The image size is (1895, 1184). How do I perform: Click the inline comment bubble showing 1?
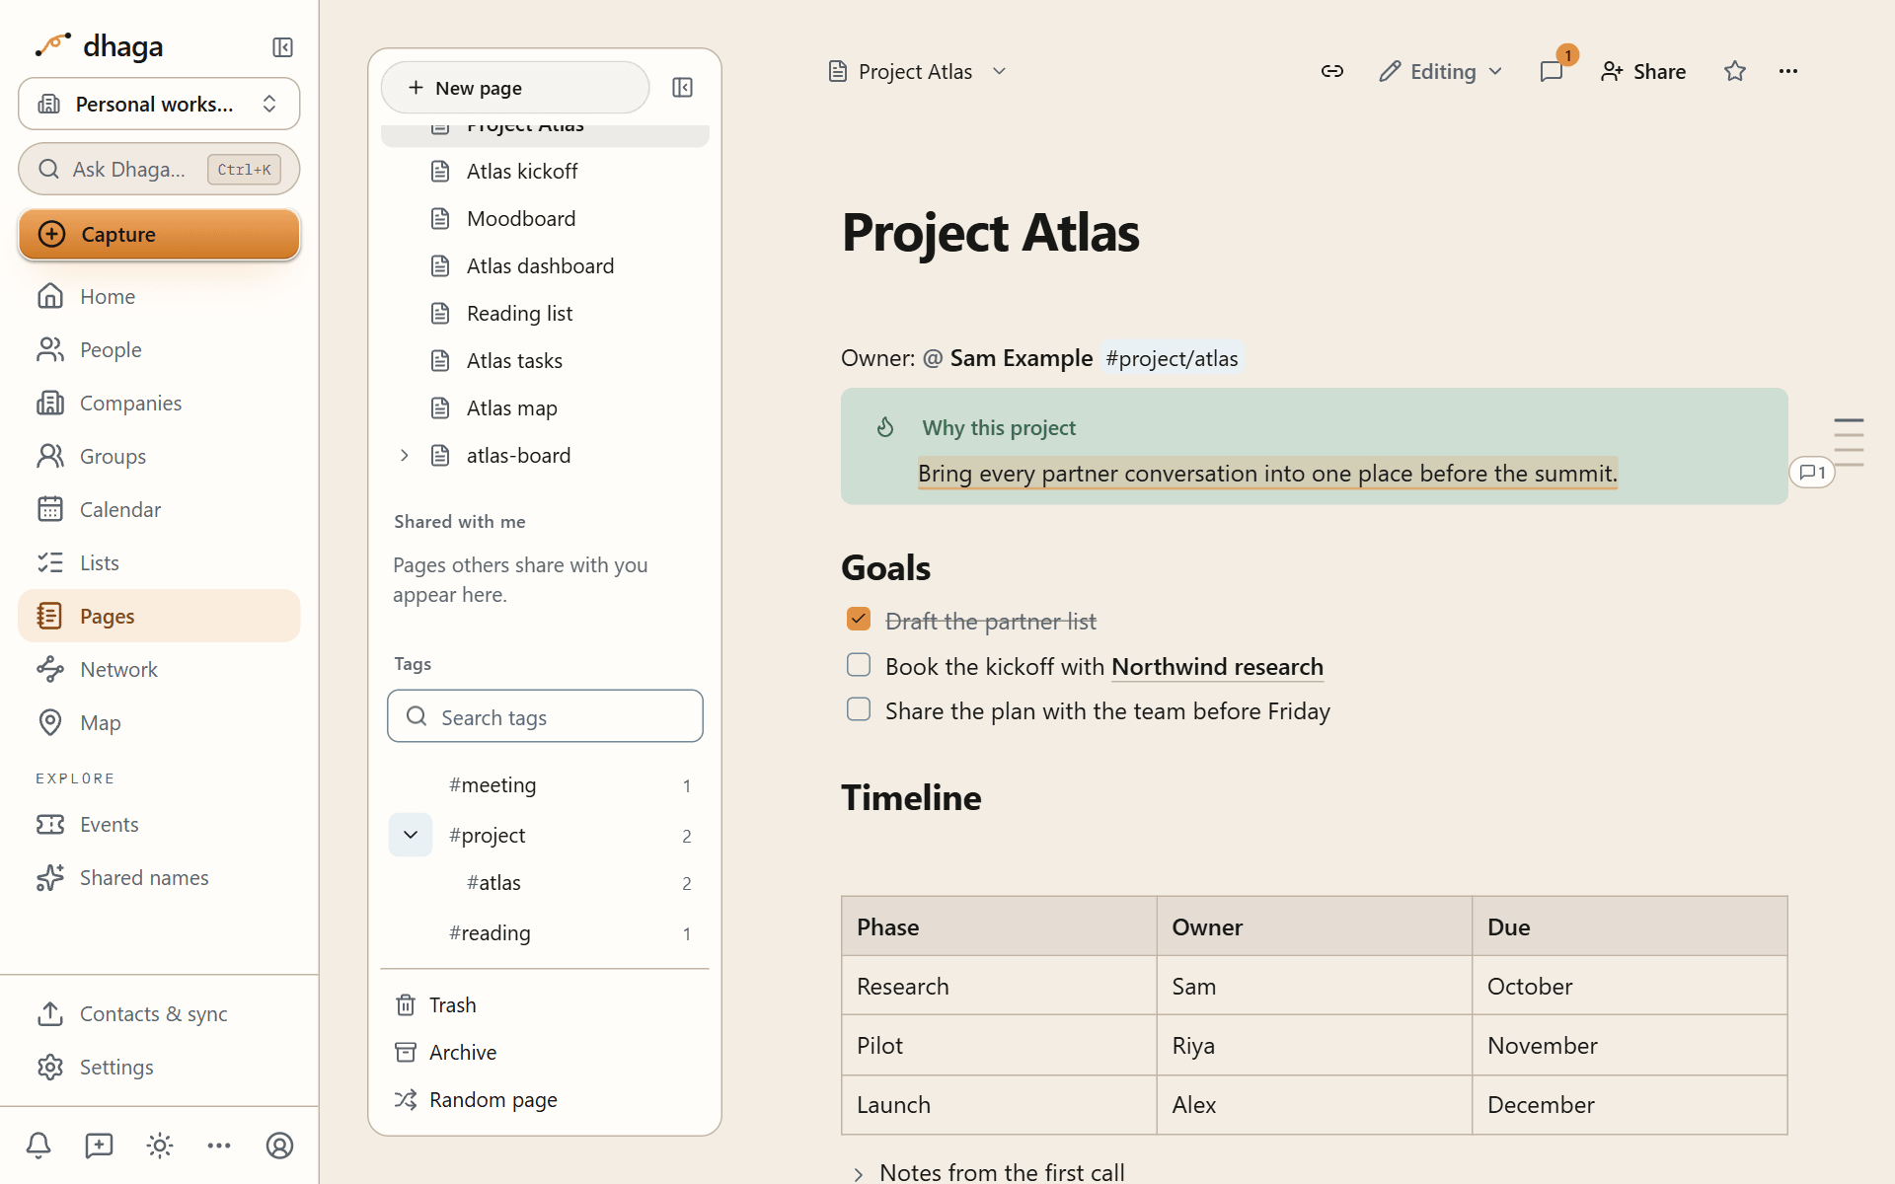[x=1812, y=473]
